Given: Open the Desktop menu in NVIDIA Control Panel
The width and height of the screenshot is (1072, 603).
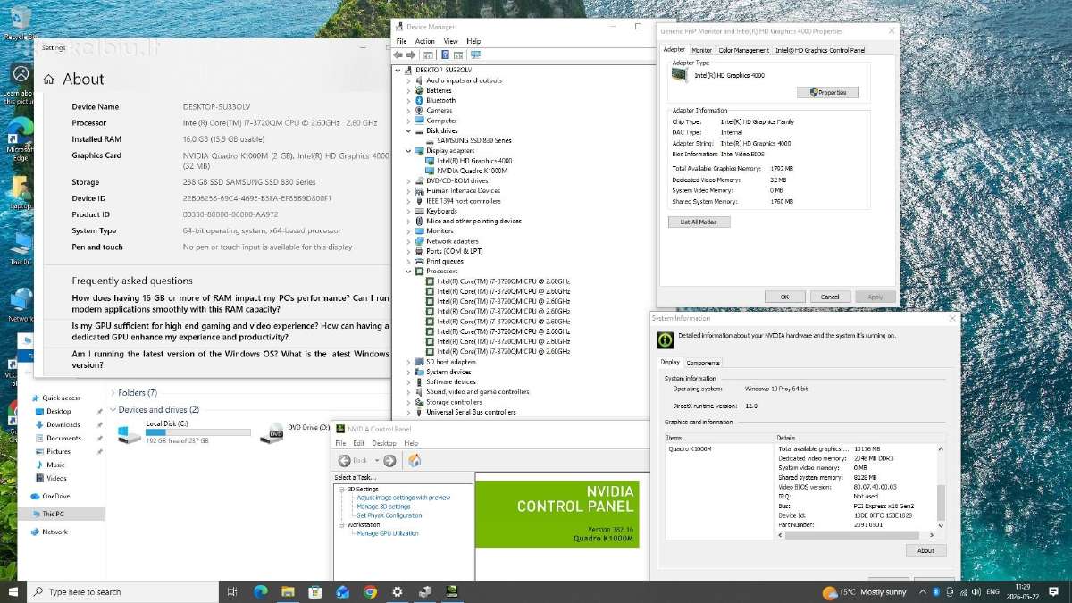Looking at the screenshot, I should click(384, 443).
